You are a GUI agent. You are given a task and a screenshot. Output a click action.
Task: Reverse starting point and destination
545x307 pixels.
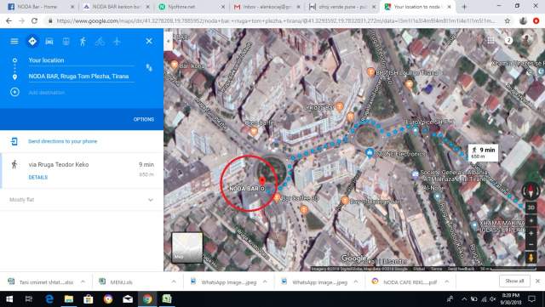coord(149,67)
